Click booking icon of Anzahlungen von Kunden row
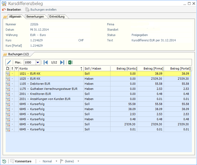The width and height of the screenshot is (197, 165). click(8, 99)
